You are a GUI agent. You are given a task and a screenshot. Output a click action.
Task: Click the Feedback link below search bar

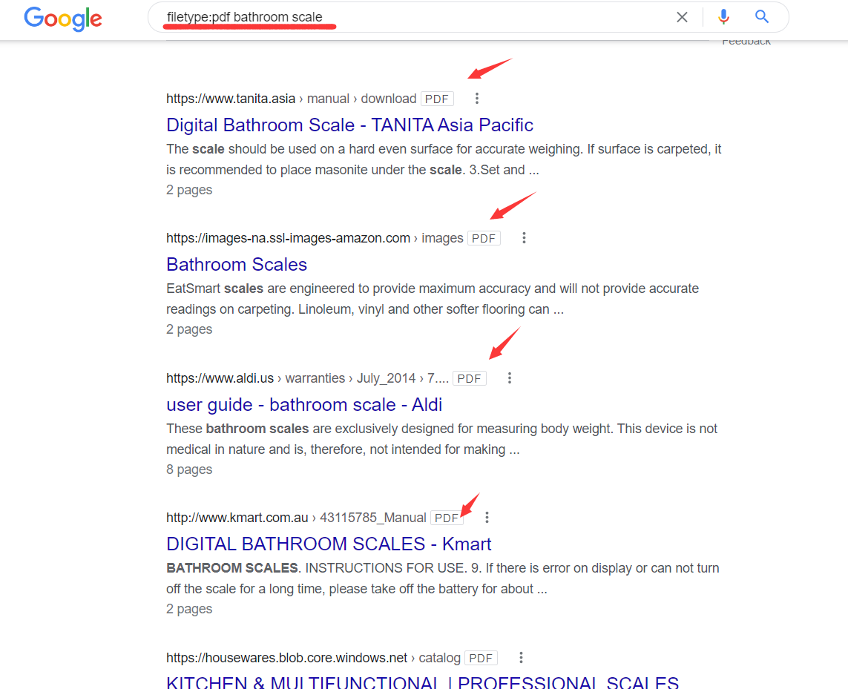746,42
